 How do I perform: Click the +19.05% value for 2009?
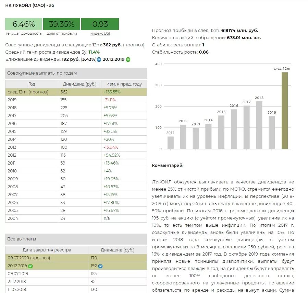pyautogui.click(x=111, y=179)
